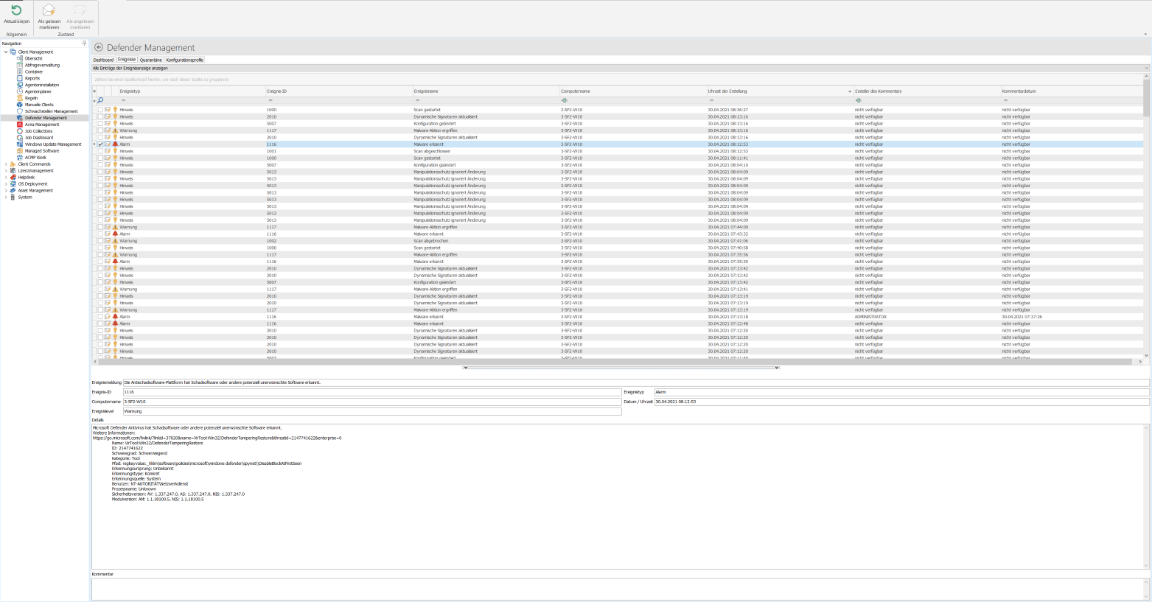Click the sort arrow on Uhrzeit der Erstellung

point(850,91)
